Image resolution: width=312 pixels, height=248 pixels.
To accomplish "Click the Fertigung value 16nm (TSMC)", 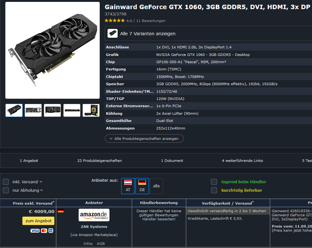I will [169, 69].
